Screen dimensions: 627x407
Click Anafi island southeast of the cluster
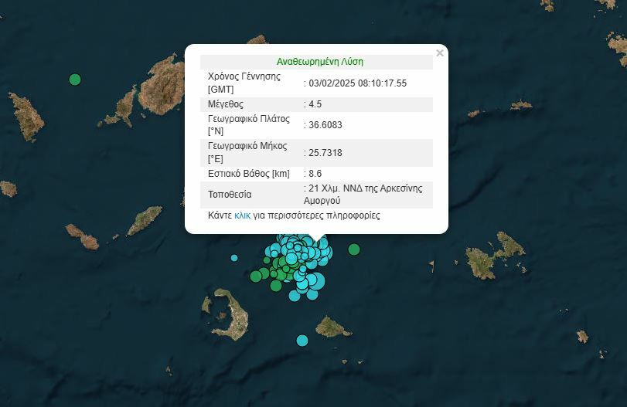[x=333, y=327]
